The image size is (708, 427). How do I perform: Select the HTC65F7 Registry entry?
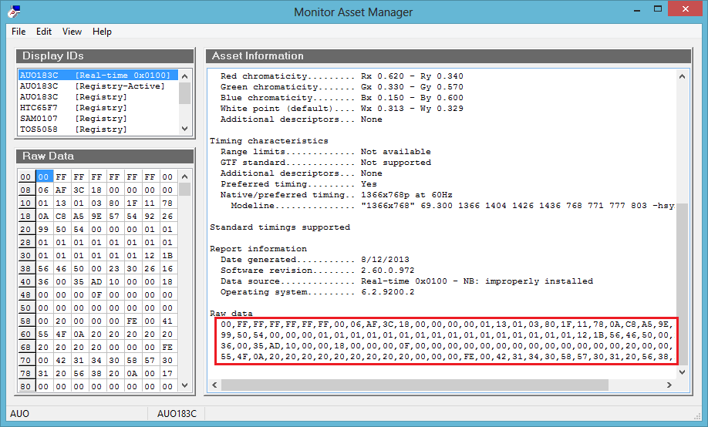98,108
